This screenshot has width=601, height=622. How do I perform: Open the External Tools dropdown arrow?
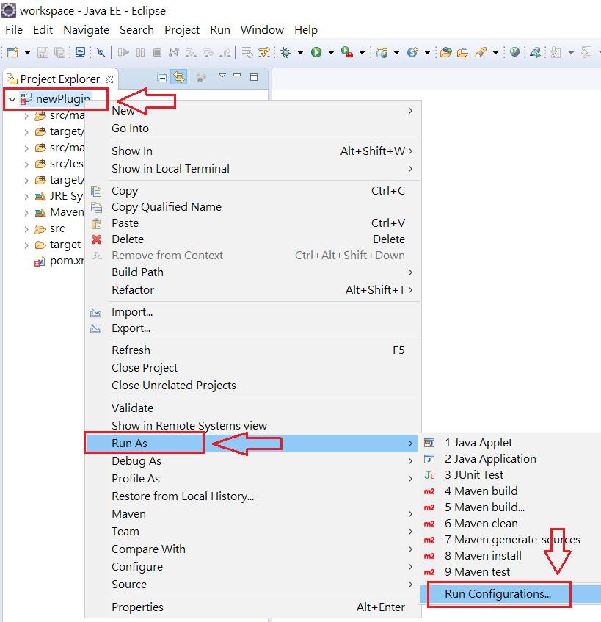[x=362, y=52]
